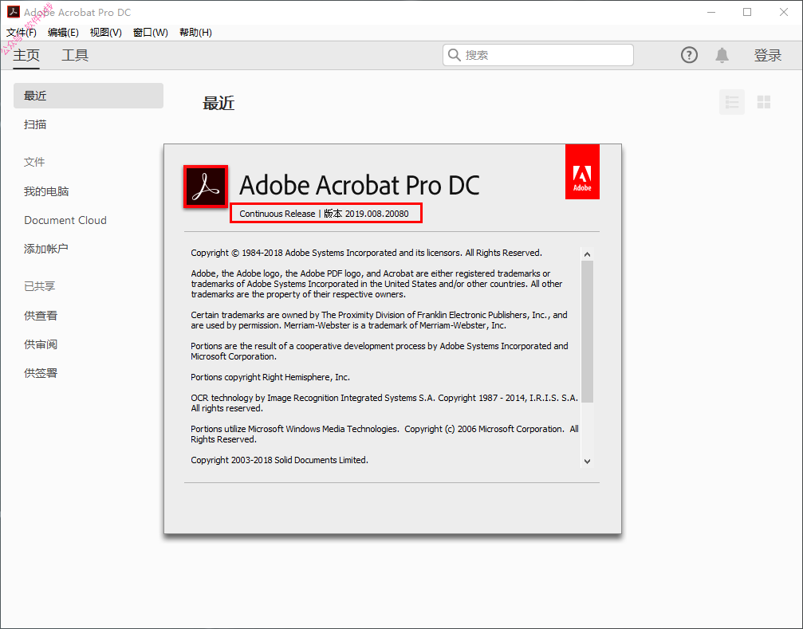Image resolution: width=803 pixels, height=629 pixels.
Task: Click the 搜索 search input field
Action: [538, 55]
